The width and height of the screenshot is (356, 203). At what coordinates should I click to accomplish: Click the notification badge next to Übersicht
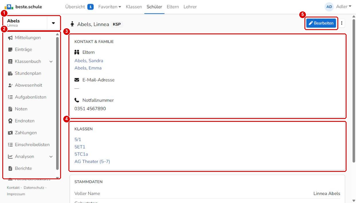[x=91, y=7]
